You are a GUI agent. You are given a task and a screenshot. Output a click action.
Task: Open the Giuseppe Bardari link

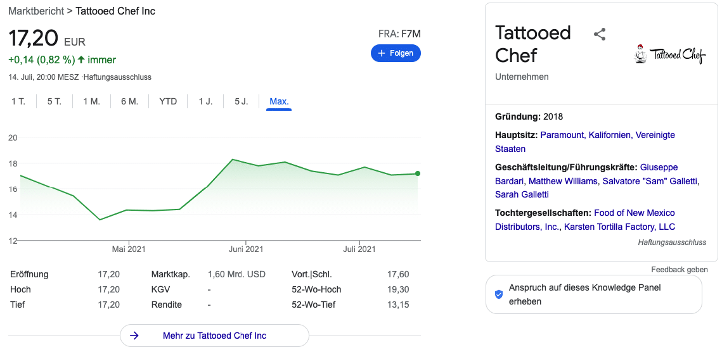click(x=586, y=174)
